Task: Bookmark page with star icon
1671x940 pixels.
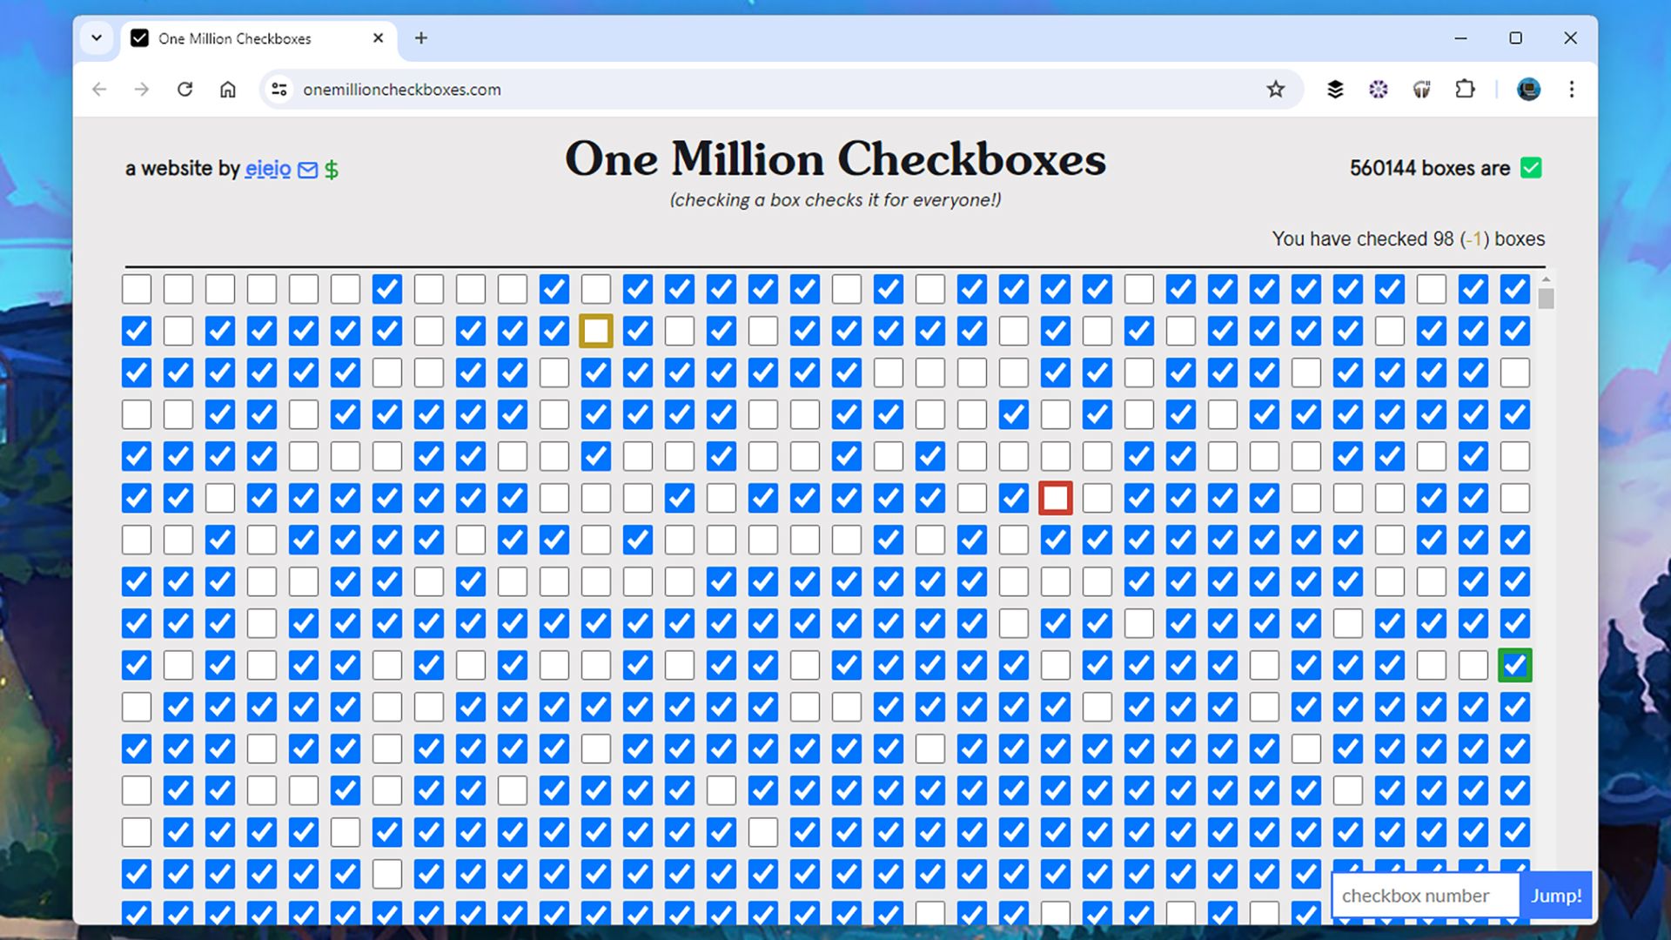Action: click(x=1275, y=89)
